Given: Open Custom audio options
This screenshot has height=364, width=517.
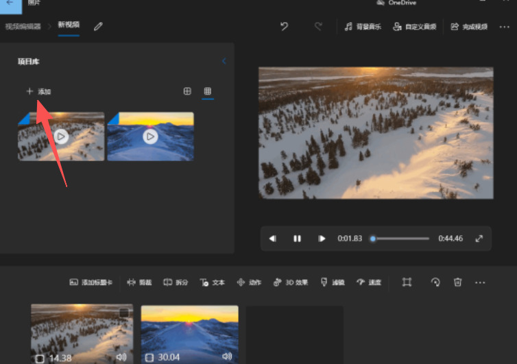Looking at the screenshot, I should (414, 27).
